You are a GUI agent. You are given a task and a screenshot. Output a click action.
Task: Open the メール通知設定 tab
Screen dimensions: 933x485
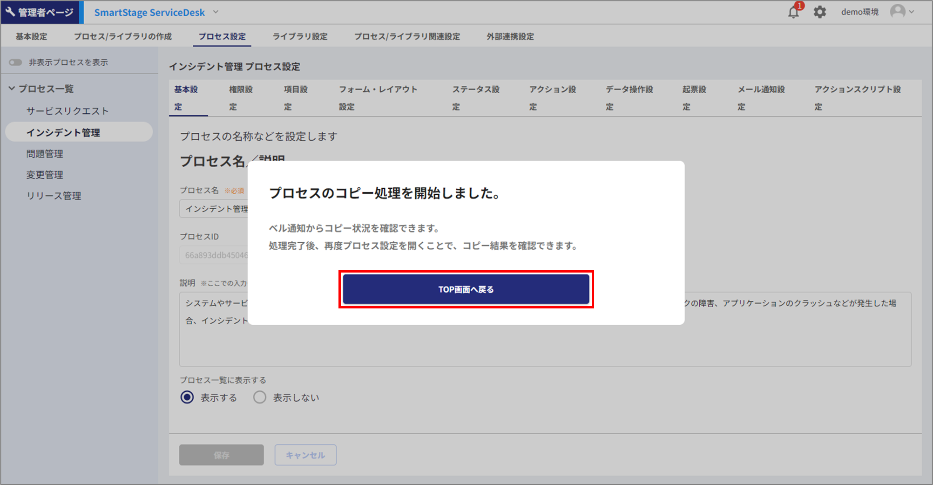click(761, 98)
